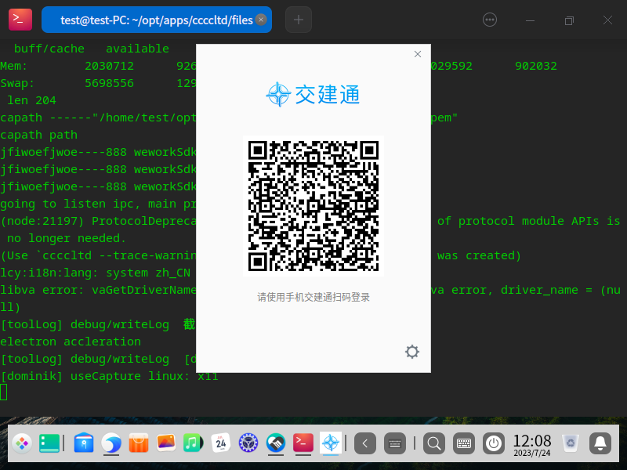
Task: Select the test@test-PC terminal tab
Action: pyautogui.click(x=156, y=20)
